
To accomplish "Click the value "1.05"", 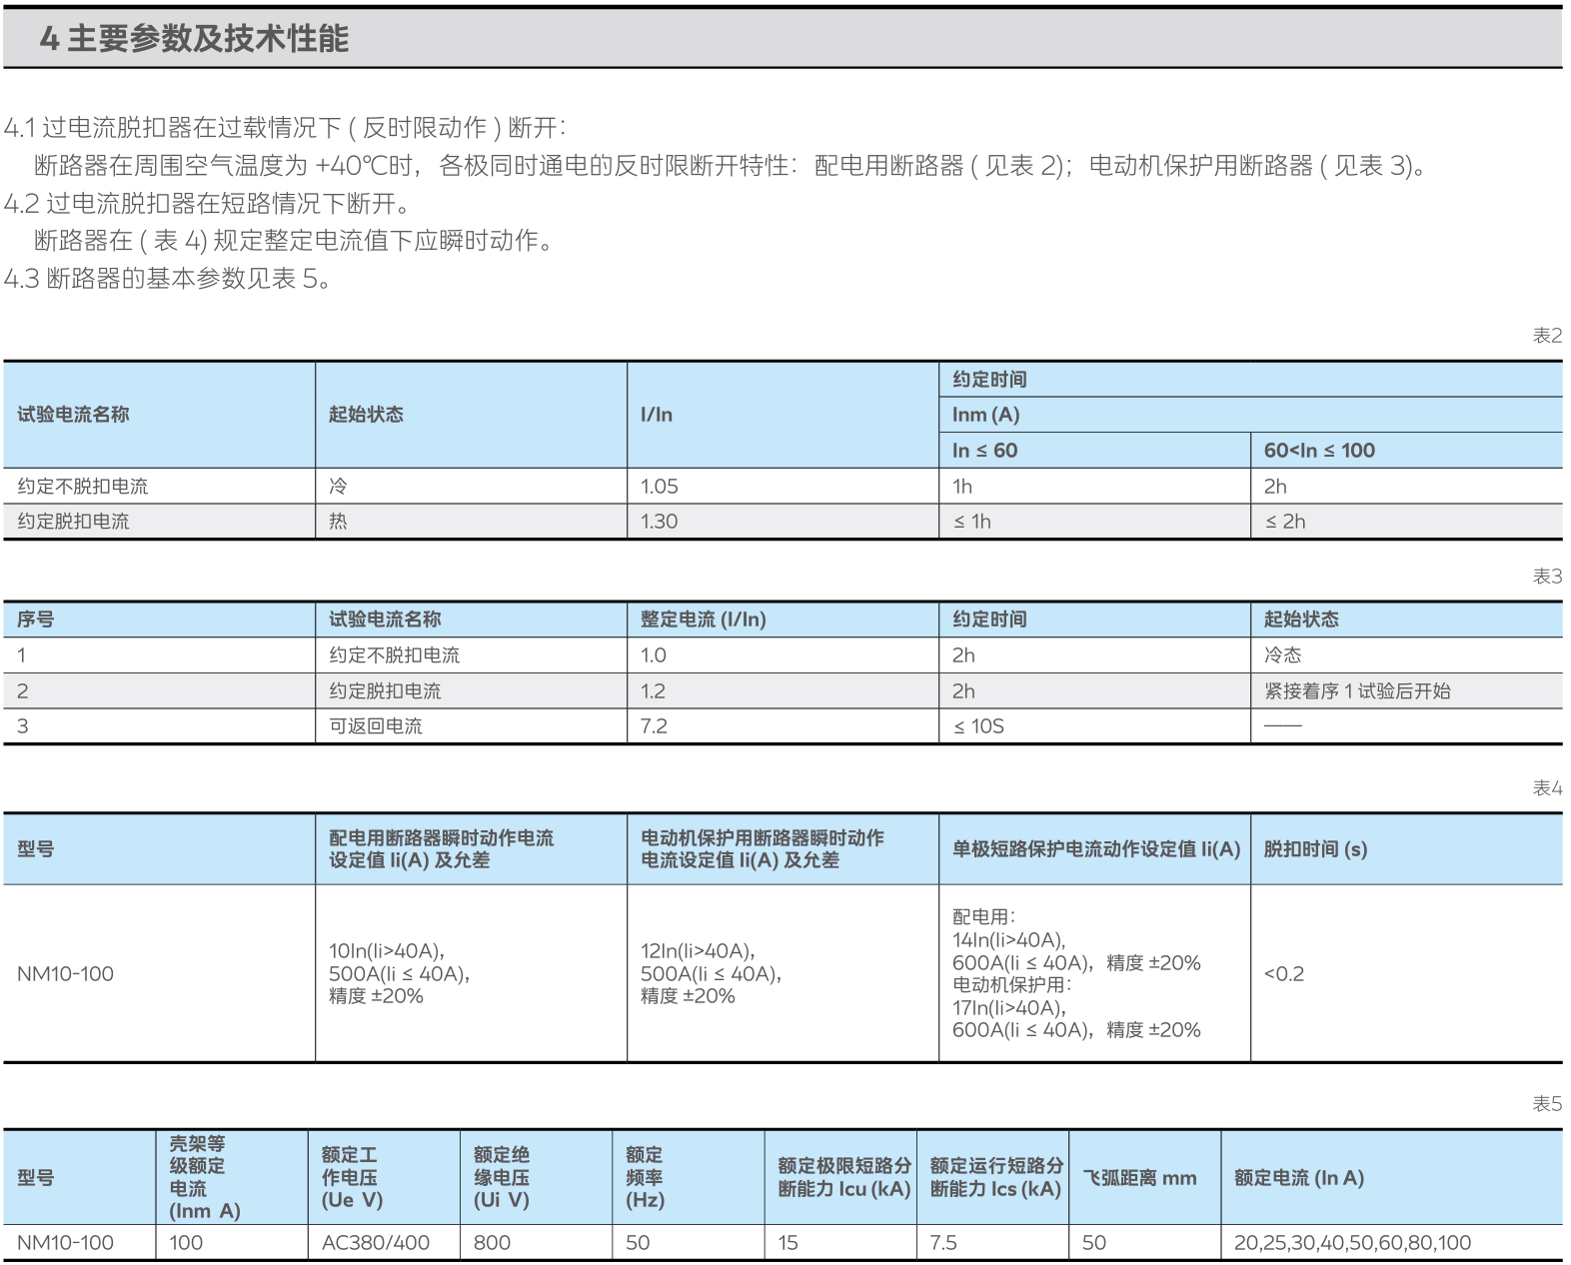I will [x=659, y=487].
